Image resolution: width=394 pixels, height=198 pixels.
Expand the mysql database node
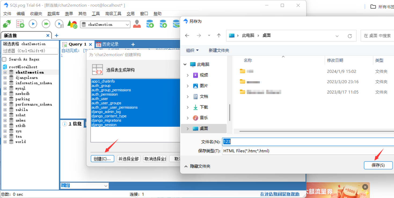point(5,88)
